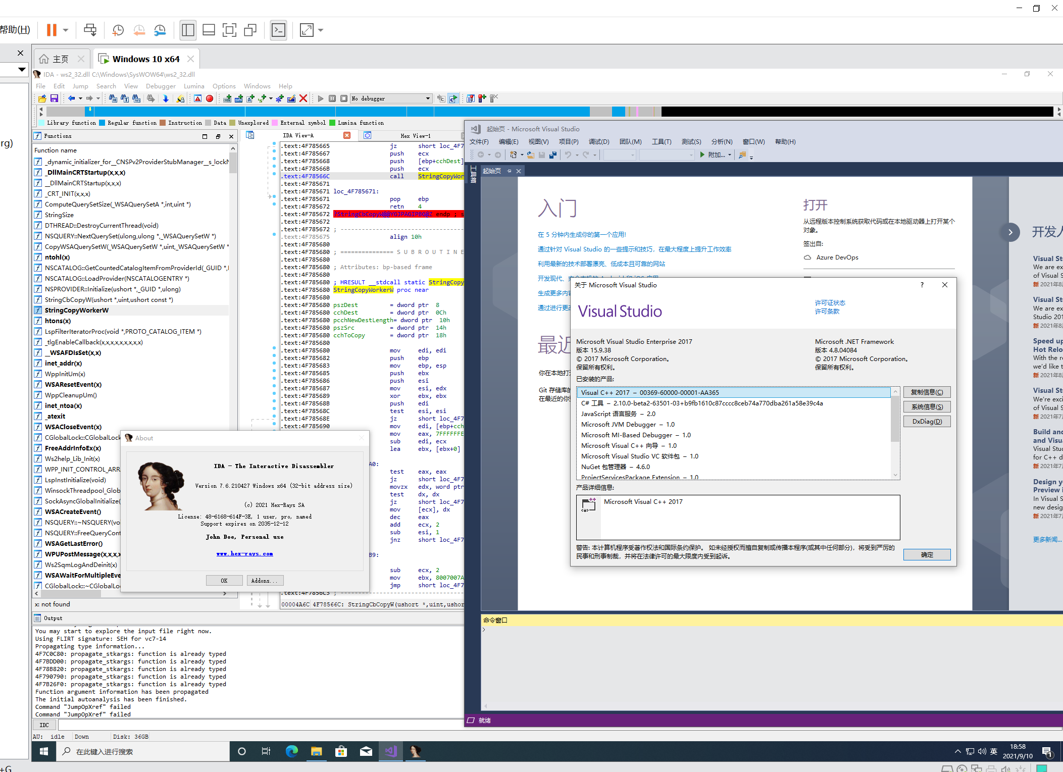
Task: Open VMware snapshot manager (wrench clock icon)
Action: click(x=160, y=30)
